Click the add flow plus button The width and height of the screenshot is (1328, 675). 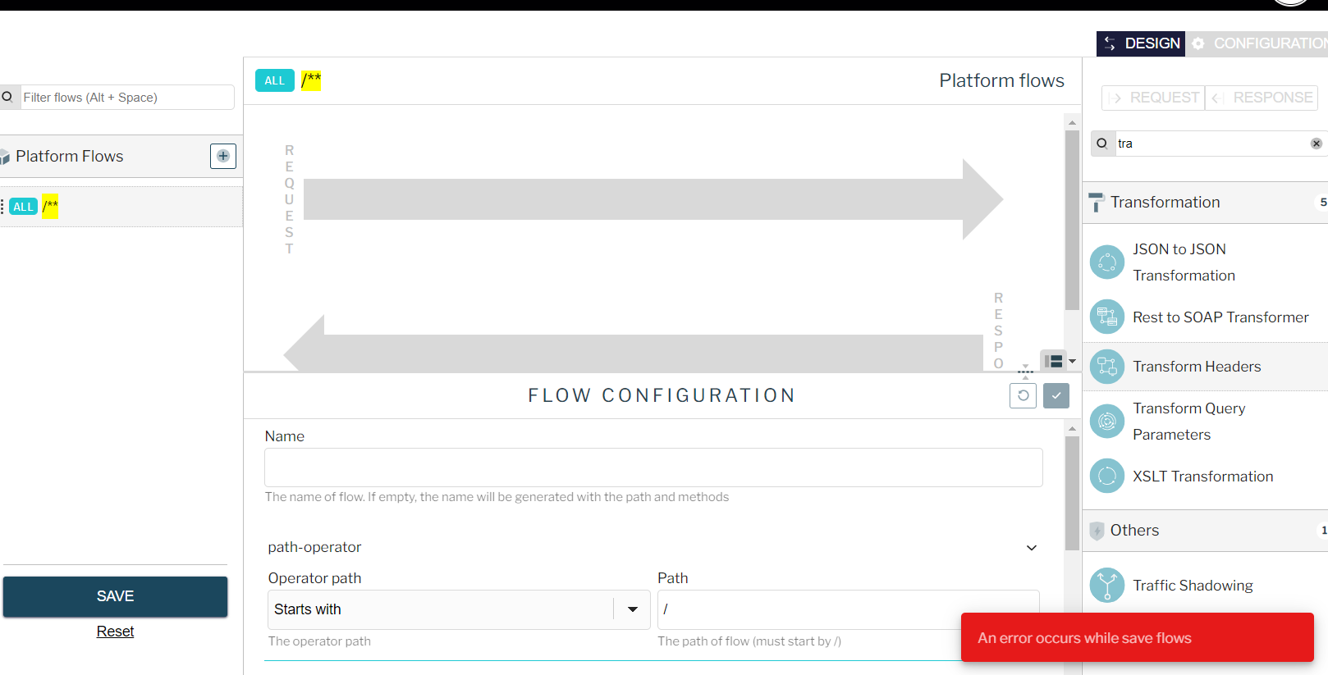pyautogui.click(x=222, y=156)
